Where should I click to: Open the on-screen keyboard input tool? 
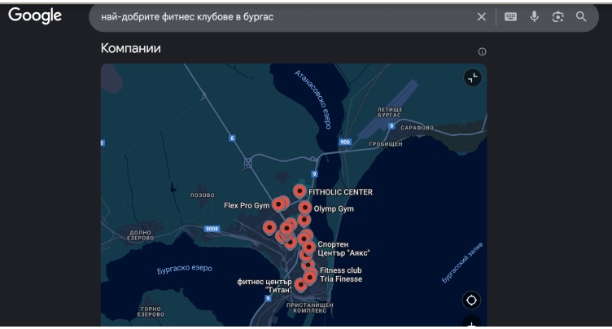tap(510, 17)
